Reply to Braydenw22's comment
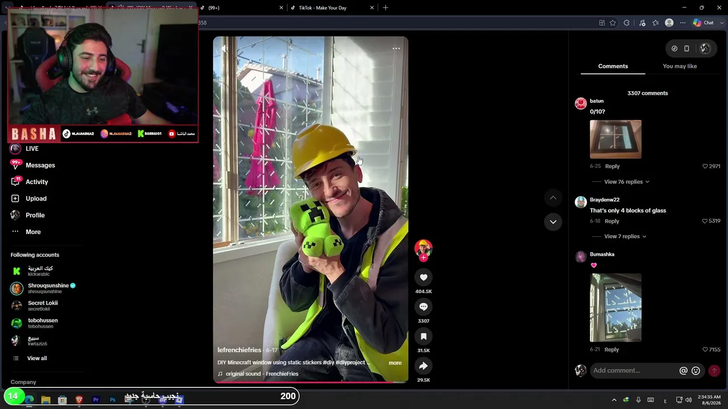Screen dimensions: 728x409 click(612, 221)
